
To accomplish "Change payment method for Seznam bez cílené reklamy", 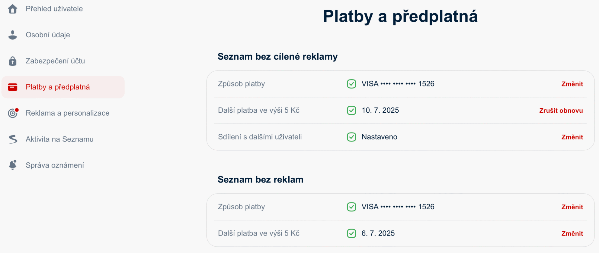I will click(x=572, y=84).
